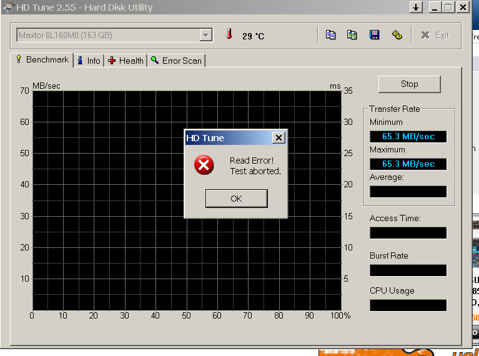
Task: Click the Error Scan magnifier icon
Action: point(155,60)
